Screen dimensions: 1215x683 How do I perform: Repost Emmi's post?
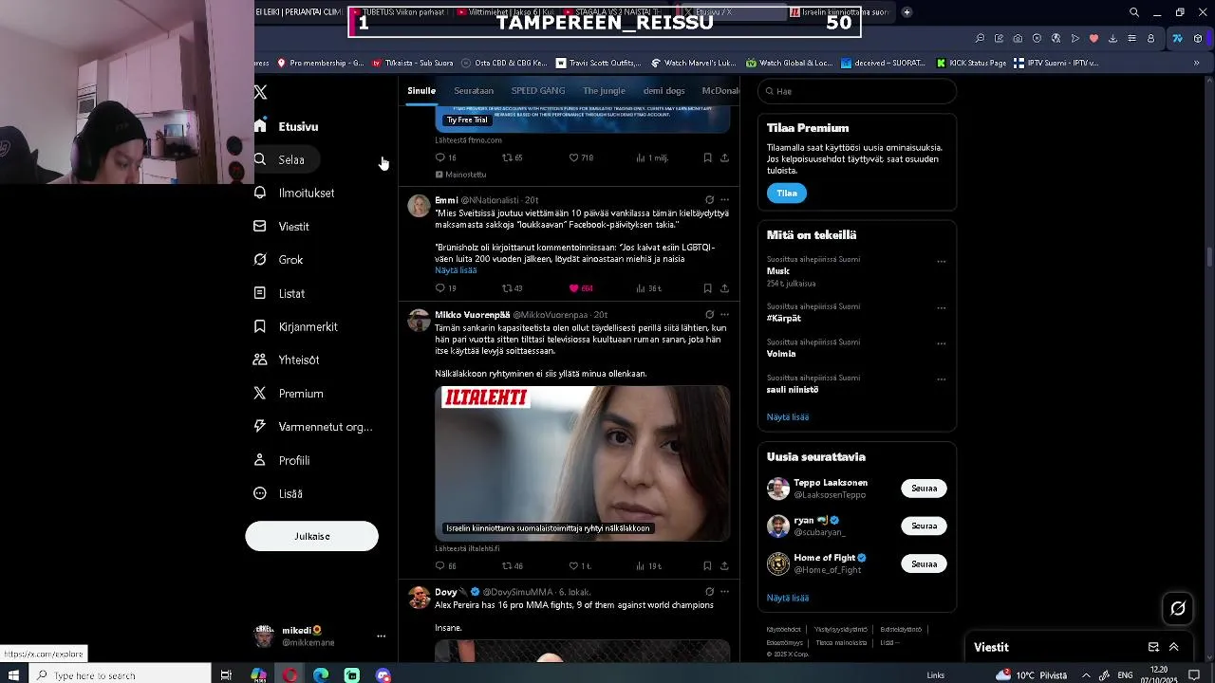pos(512,288)
